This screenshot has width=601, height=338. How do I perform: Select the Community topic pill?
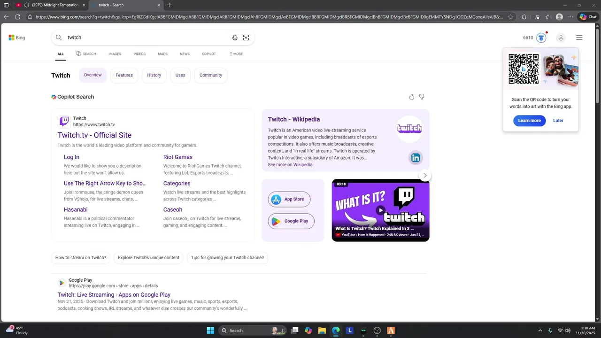pos(211,75)
